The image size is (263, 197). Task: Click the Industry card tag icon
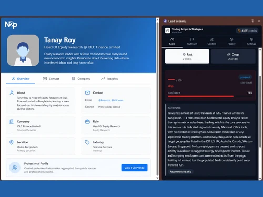pos(87,142)
